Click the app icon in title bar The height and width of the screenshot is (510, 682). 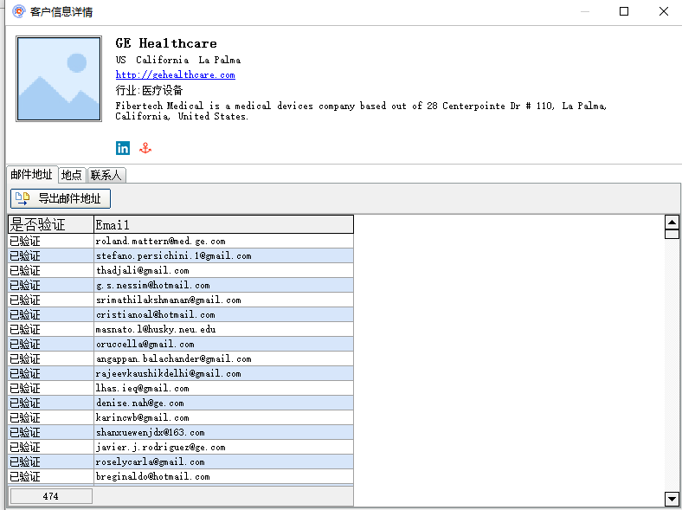tap(18, 11)
